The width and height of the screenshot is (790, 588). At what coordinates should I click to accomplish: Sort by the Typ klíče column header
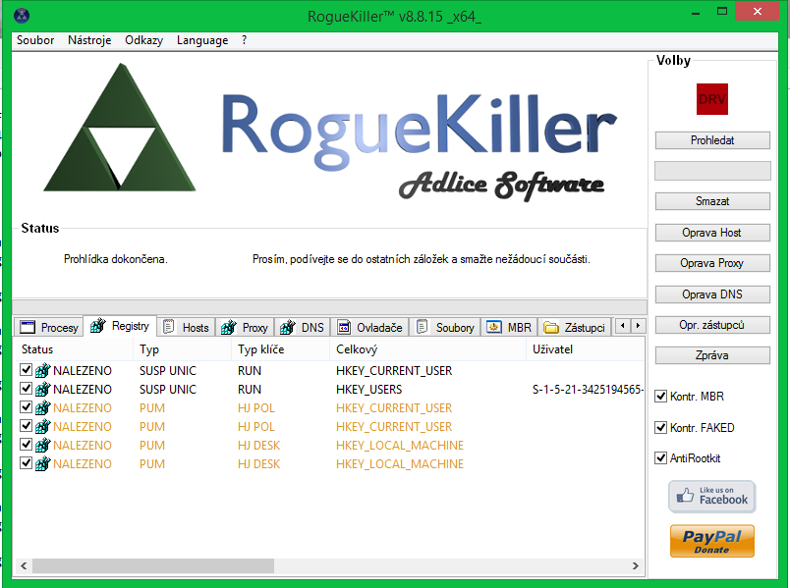coord(281,349)
